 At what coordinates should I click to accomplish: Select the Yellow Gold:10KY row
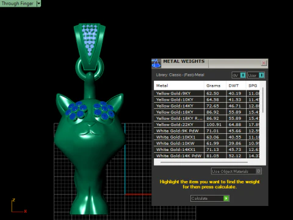coord(206,100)
